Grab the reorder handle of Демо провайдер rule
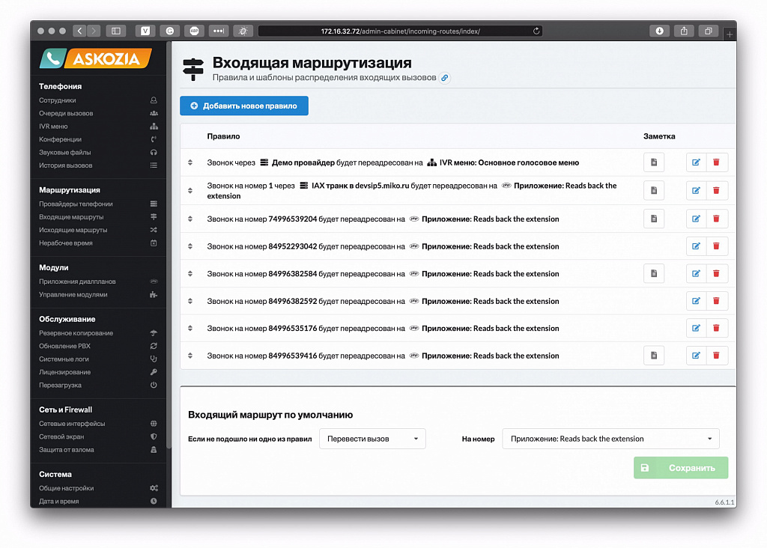 click(190, 162)
